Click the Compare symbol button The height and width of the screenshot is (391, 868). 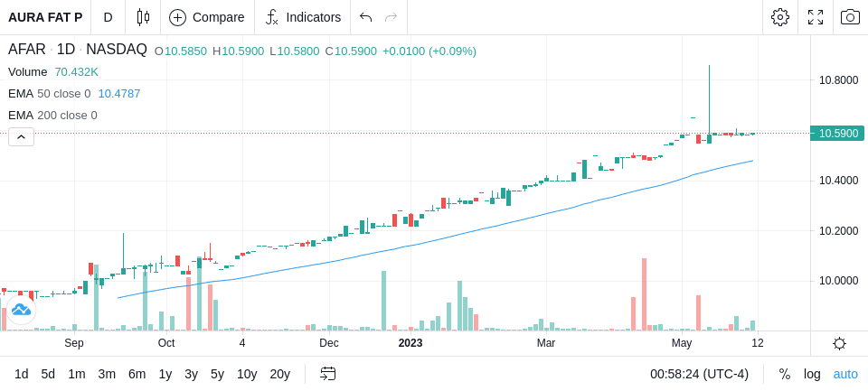point(207,17)
